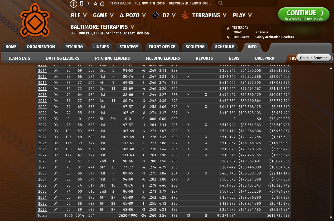This screenshot has width=334, height=221.
Task: Click the back navigation arrow icon
Action: point(73,4)
